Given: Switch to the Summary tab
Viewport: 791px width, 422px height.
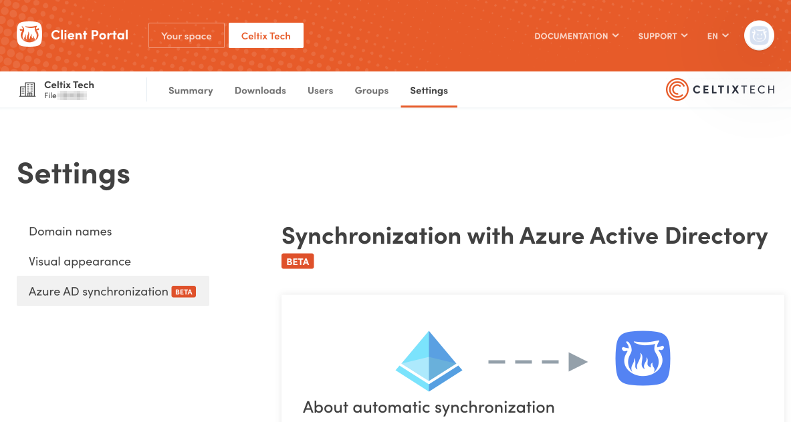Looking at the screenshot, I should pos(191,91).
